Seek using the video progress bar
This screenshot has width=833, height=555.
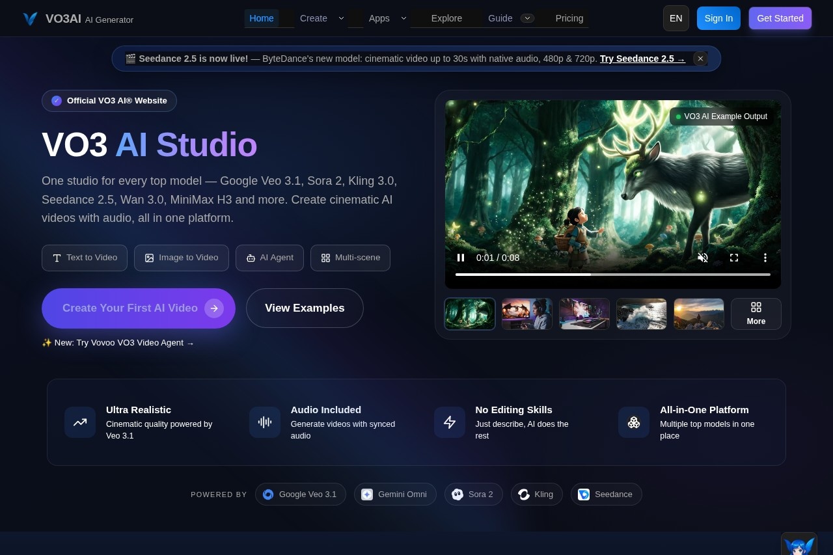[x=613, y=275]
